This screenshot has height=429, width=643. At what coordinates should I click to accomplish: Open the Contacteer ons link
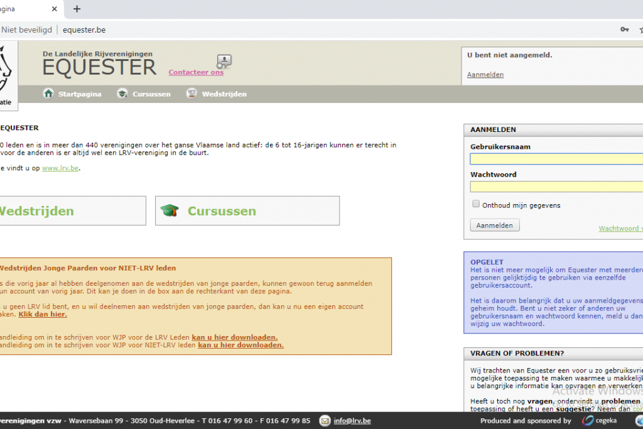click(196, 73)
